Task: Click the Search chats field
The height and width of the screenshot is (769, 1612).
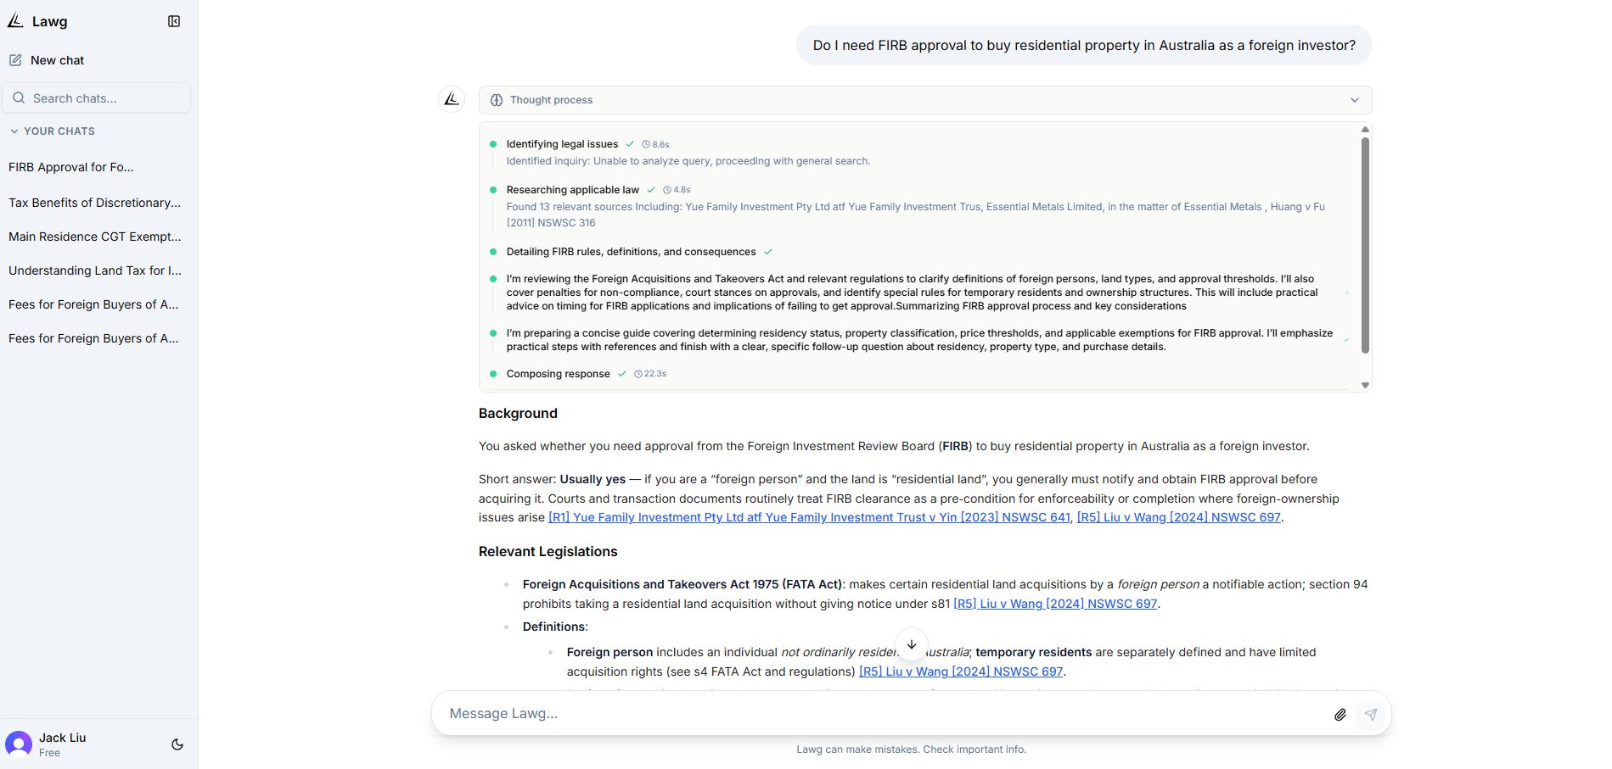Action: 97,98
